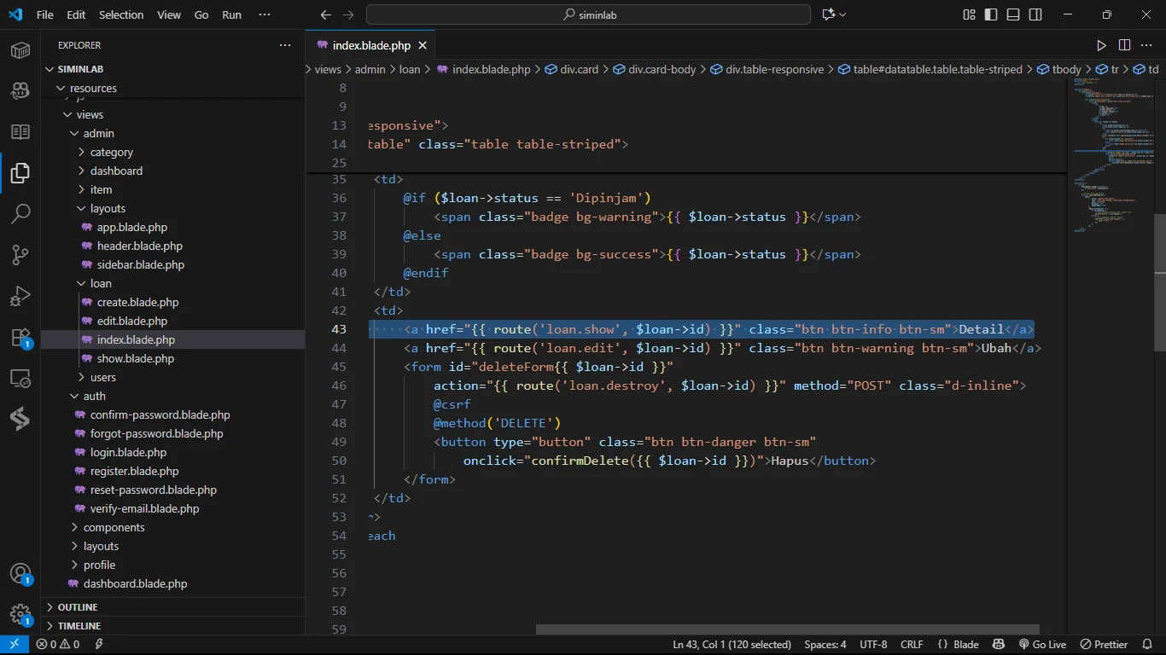Click the Run code play icon
Viewport: 1166px width, 655px height.
(x=1101, y=45)
